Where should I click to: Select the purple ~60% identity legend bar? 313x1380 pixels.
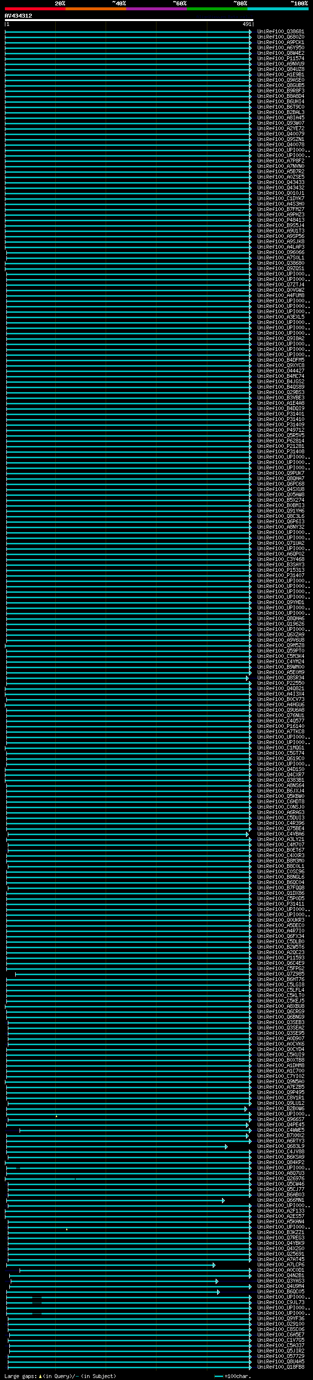pos(157,9)
